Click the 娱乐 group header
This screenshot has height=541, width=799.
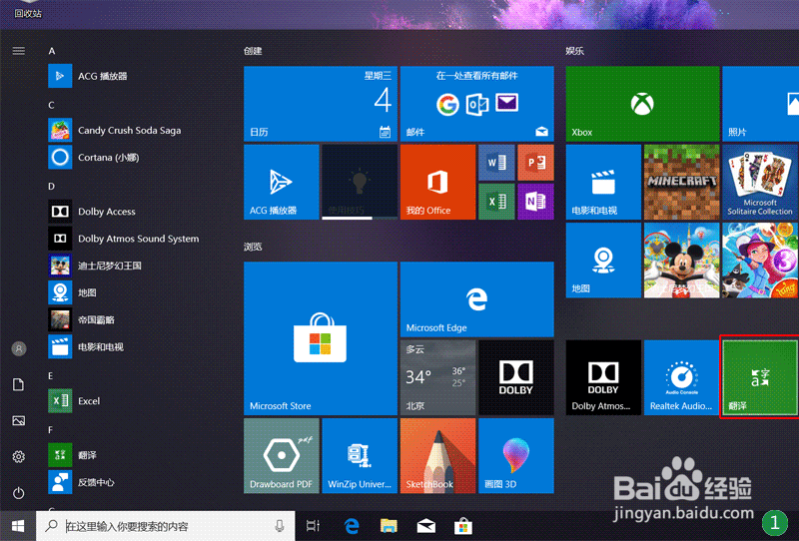[x=575, y=51]
